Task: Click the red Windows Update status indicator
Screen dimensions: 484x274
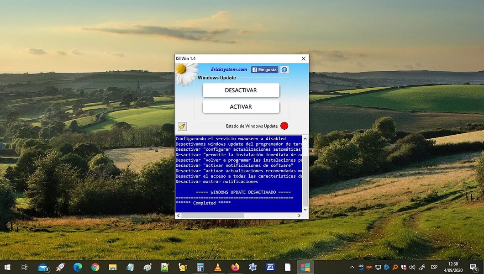Action: tap(284, 126)
